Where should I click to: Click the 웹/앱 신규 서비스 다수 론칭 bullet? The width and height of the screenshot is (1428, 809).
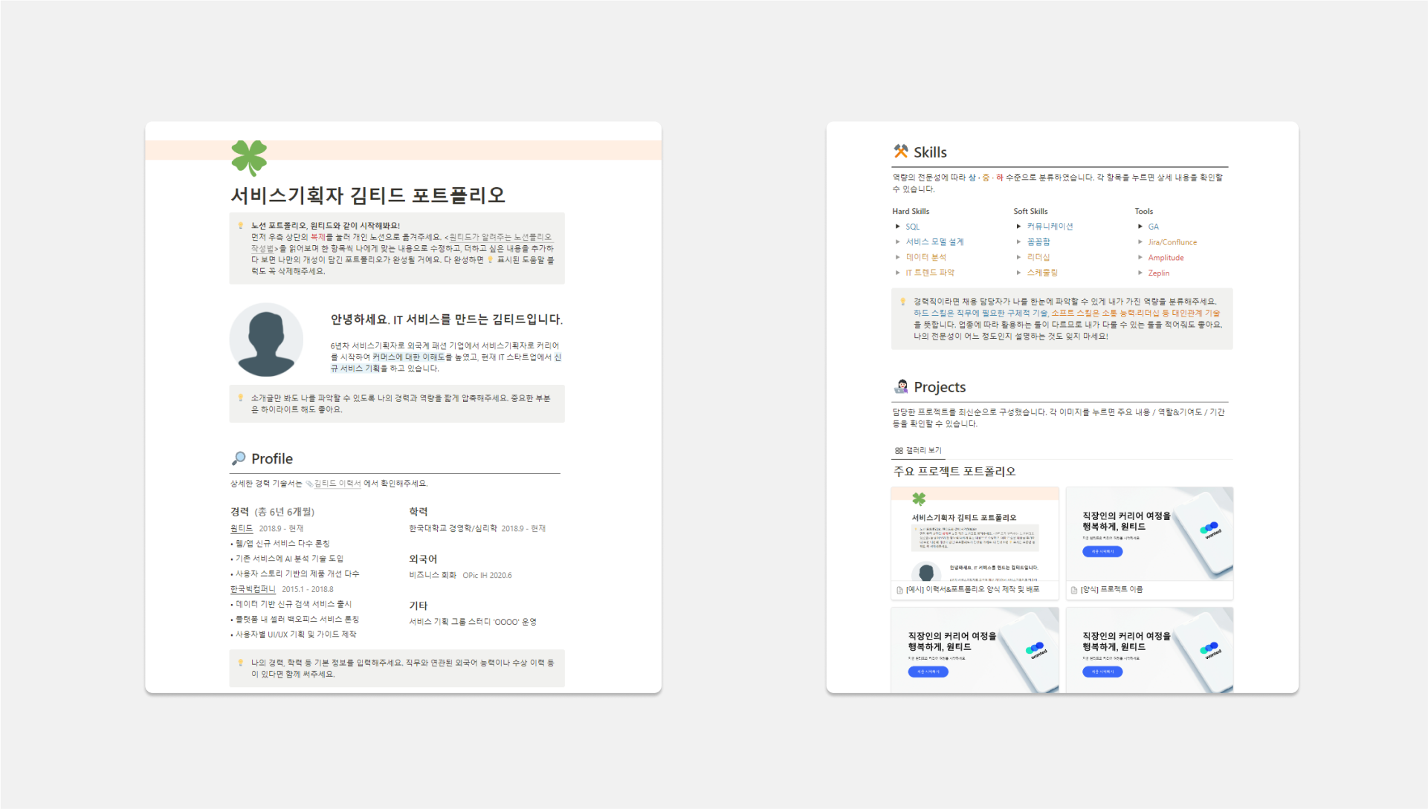pyautogui.click(x=280, y=544)
